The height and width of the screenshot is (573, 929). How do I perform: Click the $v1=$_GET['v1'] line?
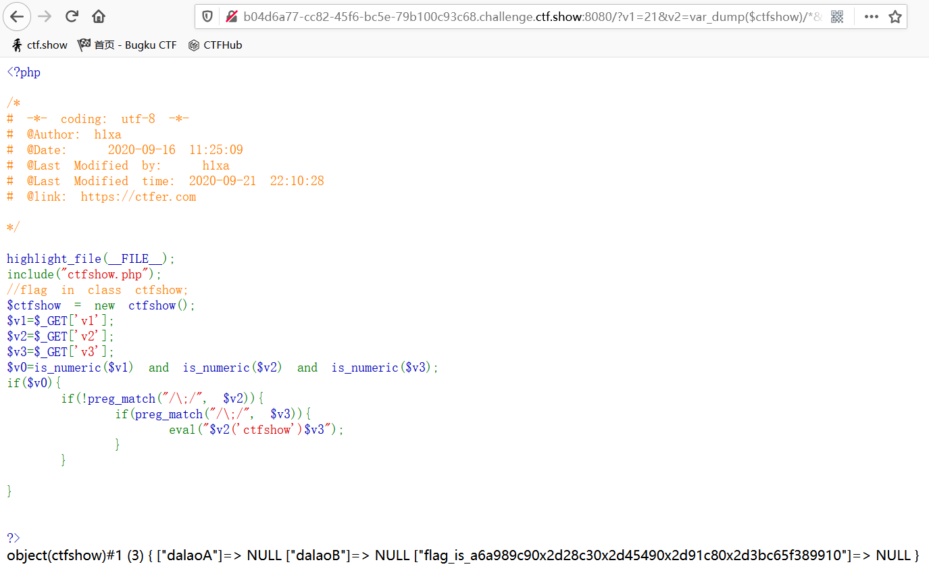tap(61, 321)
